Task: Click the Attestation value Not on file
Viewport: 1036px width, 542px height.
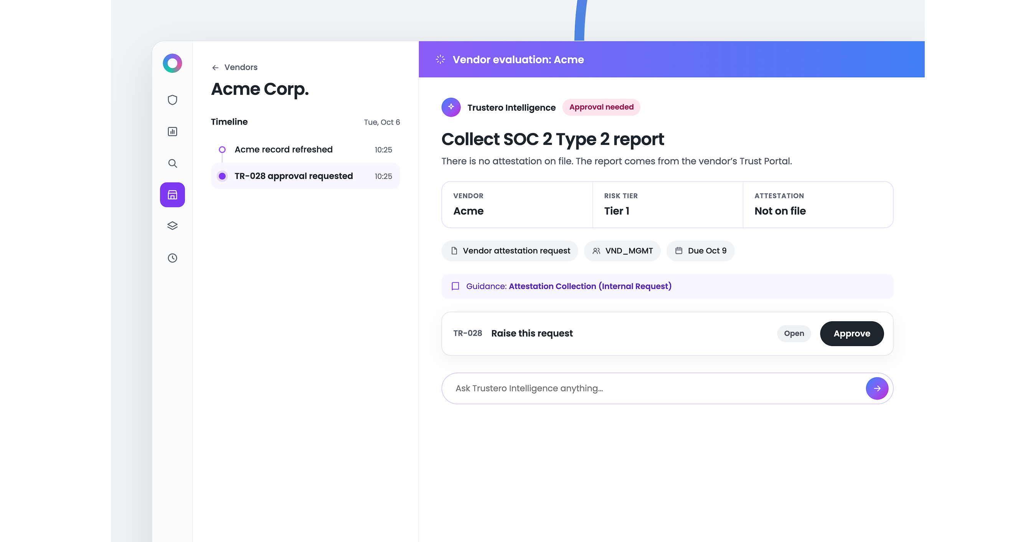Action: 780,211
